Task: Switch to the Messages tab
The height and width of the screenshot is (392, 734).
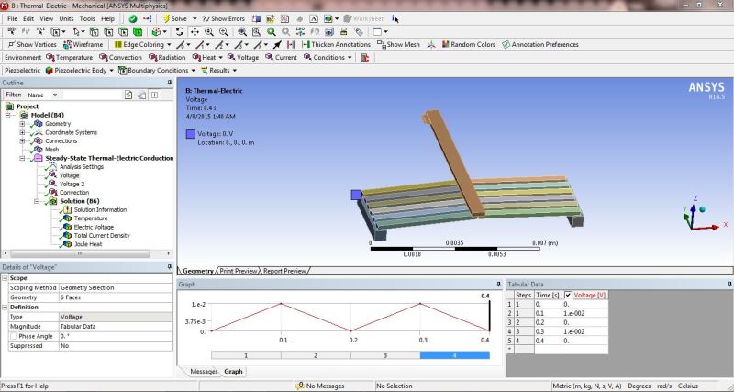Action: (x=204, y=372)
